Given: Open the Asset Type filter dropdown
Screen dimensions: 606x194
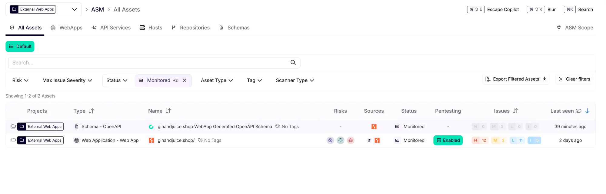Looking at the screenshot, I should tap(217, 80).
